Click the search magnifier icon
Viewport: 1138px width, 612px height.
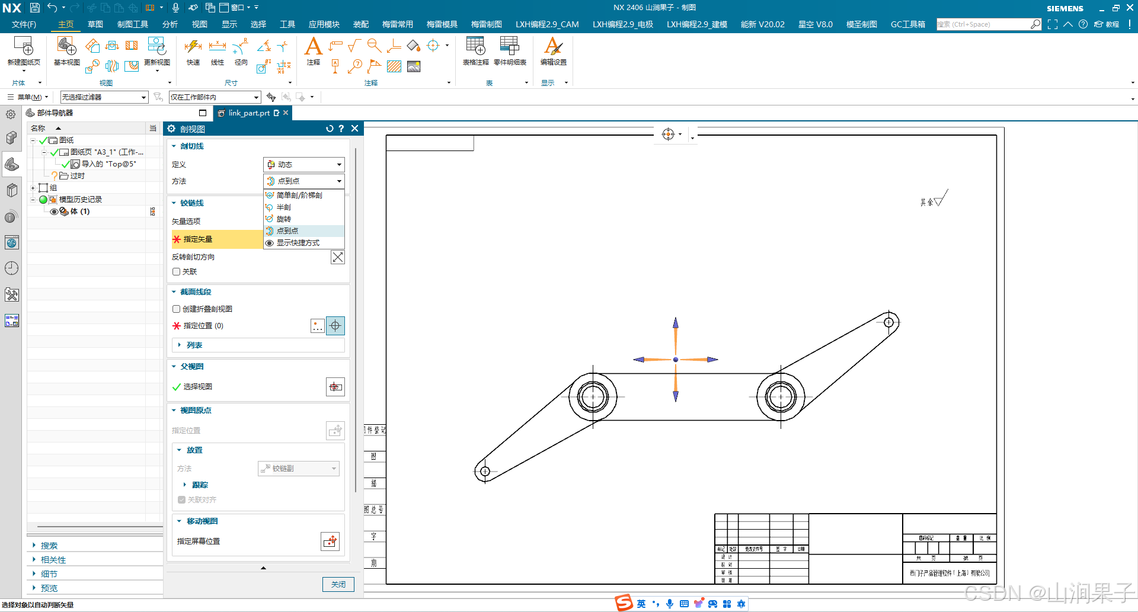pos(1035,24)
